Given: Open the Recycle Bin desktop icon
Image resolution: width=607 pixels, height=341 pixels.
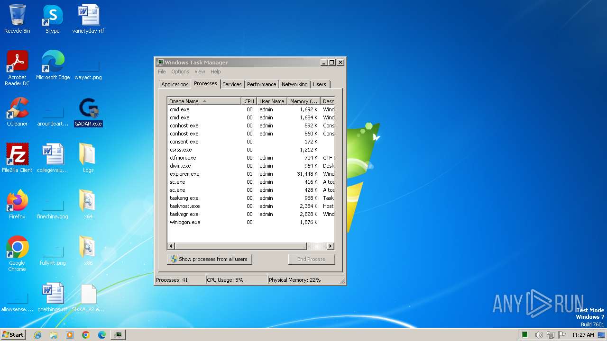Looking at the screenshot, I should point(17,19).
